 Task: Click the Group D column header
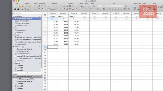tap(84, 13)
